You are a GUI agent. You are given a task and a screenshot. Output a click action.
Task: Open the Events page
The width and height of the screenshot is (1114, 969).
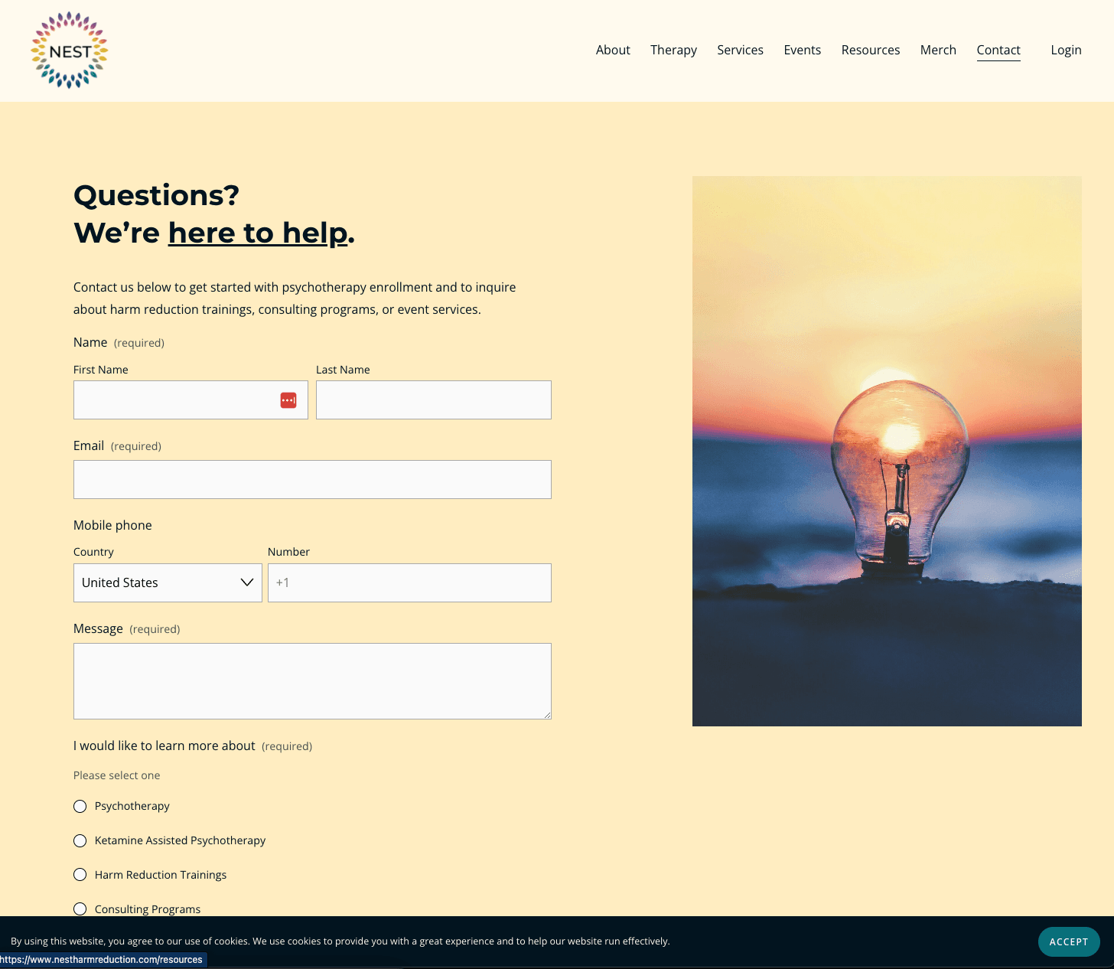[x=802, y=50]
